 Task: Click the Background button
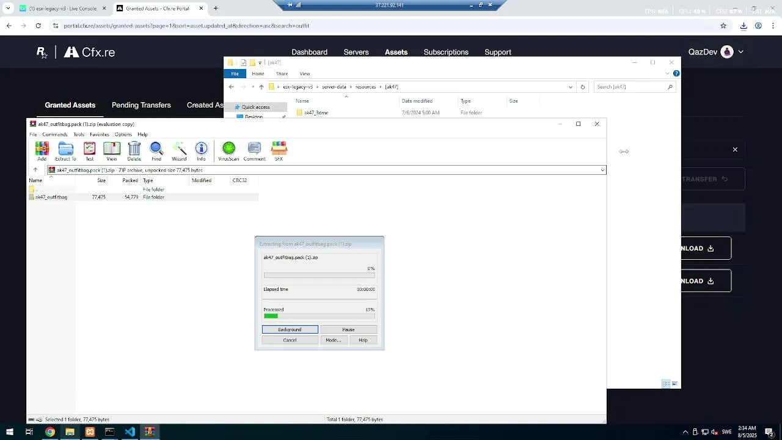pyautogui.click(x=290, y=329)
